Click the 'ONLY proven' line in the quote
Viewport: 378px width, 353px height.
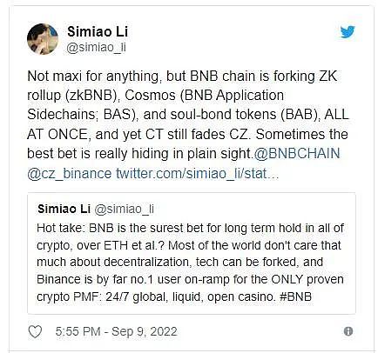pyautogui.click(x=190, y=279)
